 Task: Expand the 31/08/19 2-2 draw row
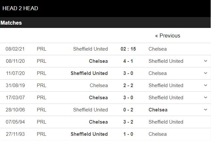tap(205, 85)
